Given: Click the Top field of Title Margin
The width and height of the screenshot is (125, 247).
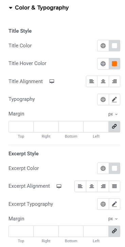Looking at the screenshot, I should [21, 127].
